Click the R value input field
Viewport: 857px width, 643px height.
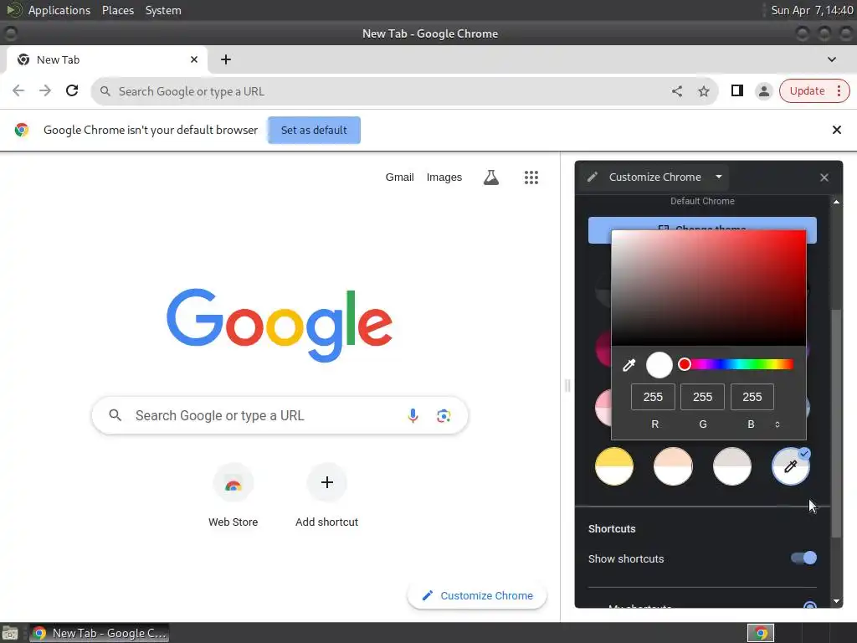[x=653, y=397]
